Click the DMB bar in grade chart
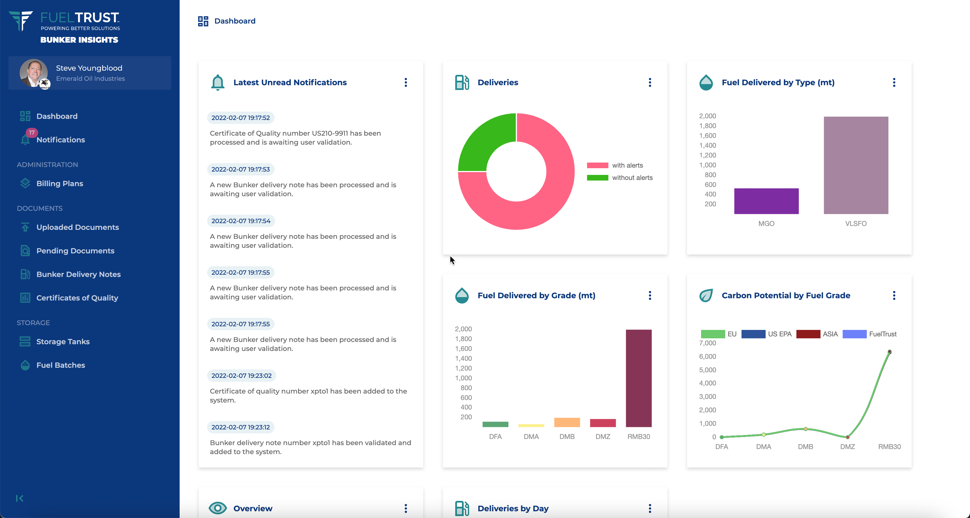The image size is (970, 518). coord(567,422)
